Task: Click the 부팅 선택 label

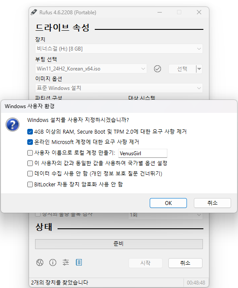Action: click(x=46, y=59)
